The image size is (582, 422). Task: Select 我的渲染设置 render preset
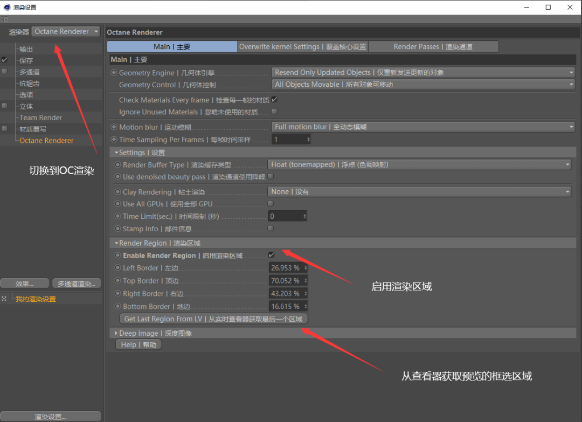(36, 299)
